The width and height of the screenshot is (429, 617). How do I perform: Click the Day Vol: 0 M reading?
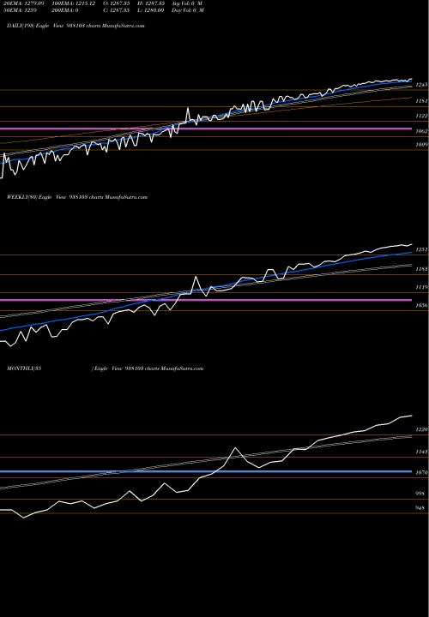coord(188,10)
